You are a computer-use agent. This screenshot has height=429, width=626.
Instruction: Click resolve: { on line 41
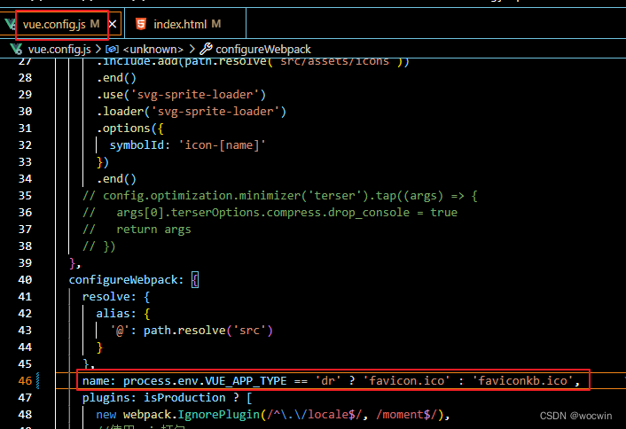pyautogui.click(x=116, y=297)
